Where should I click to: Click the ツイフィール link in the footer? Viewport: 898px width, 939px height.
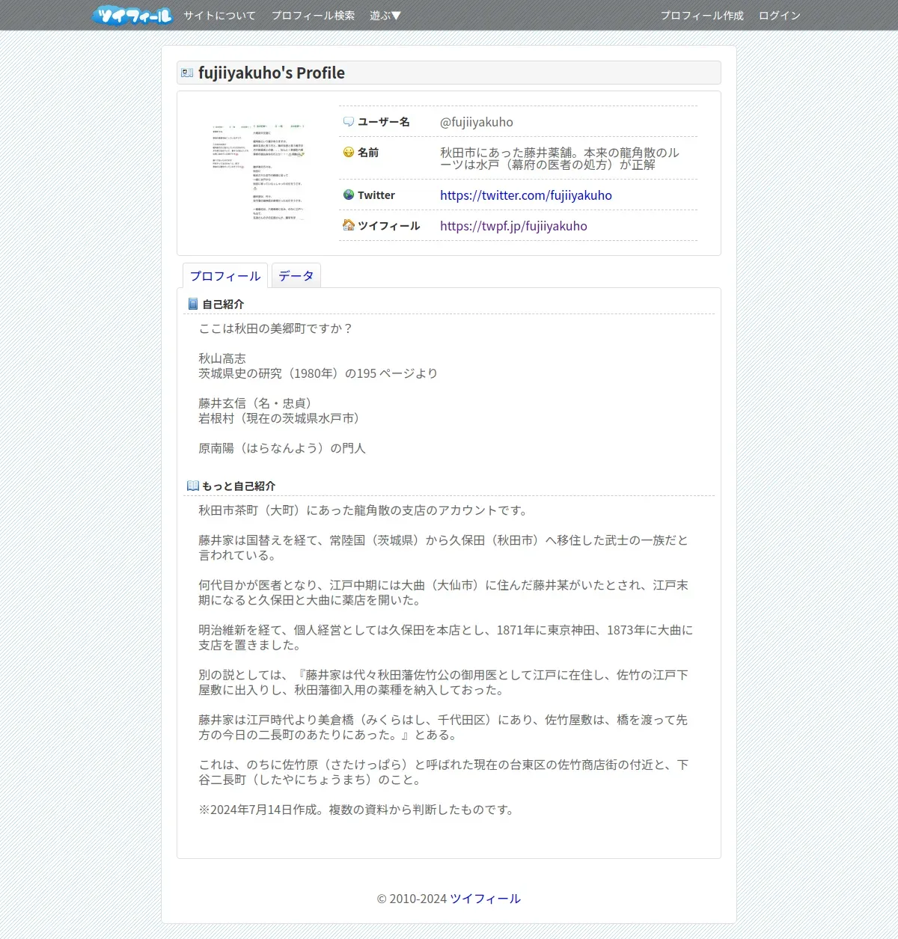pyautogui.click(x=485, y=899)
